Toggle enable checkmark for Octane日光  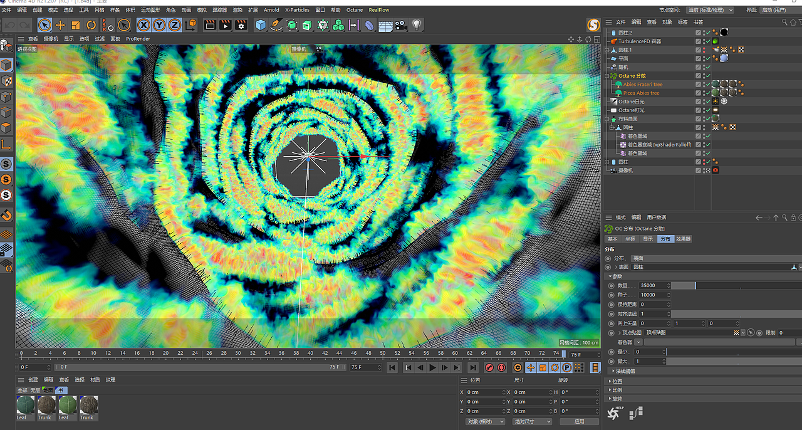point(709,102)
